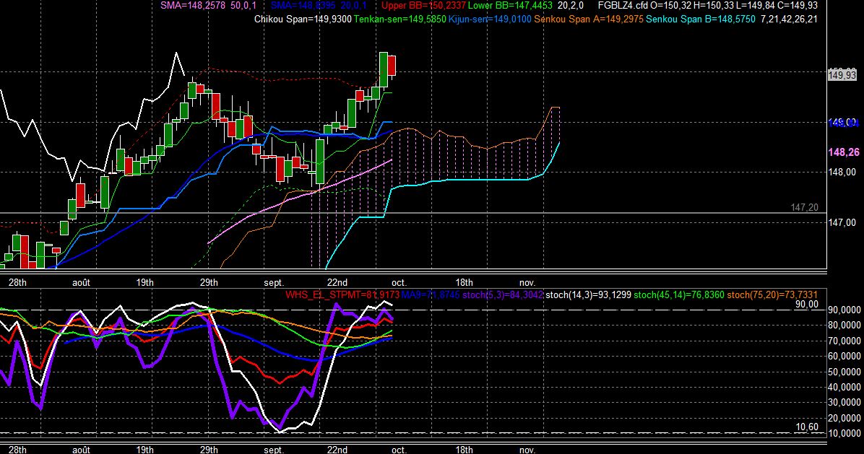Click the 70,0000 stochastic axis value
Screen dimensions: 864x454
tap(844, 341)
